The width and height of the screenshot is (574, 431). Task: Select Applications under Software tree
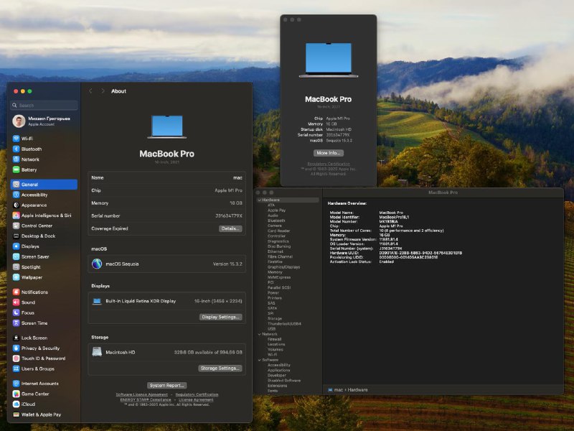(278, 370)
